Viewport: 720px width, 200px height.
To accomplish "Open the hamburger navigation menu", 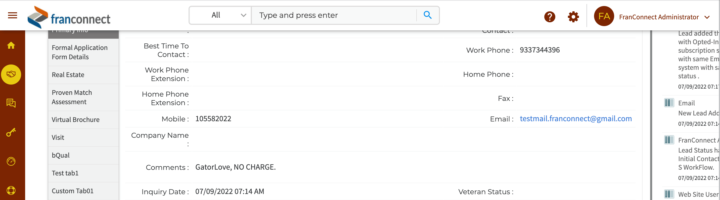I will tap(13, 15).
